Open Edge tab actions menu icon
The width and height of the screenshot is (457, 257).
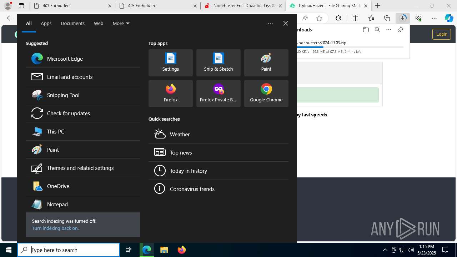[21, 6]
